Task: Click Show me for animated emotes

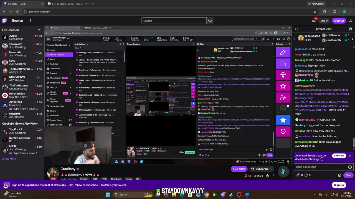Action: point(339,156)
